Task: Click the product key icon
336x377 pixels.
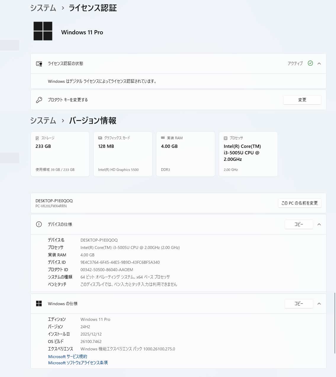Action: pyautogui.click(x=39, y=100)
